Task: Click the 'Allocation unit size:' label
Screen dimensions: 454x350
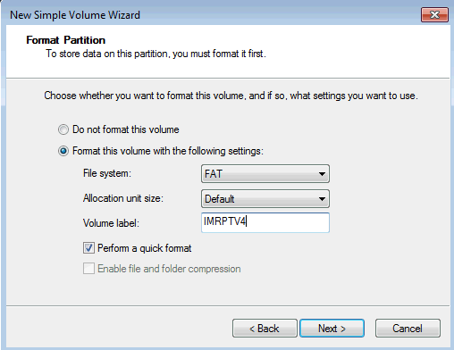Action: (123, 198)
